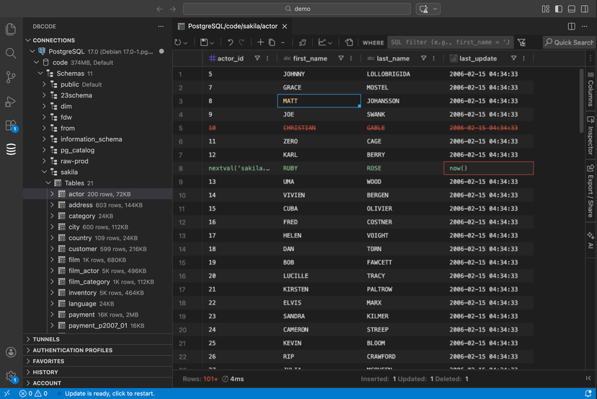Switch to PostgreSQL/code/sakila/actor tab
Viewport: 597px width, 399px height.
click(x=232, y=26)
